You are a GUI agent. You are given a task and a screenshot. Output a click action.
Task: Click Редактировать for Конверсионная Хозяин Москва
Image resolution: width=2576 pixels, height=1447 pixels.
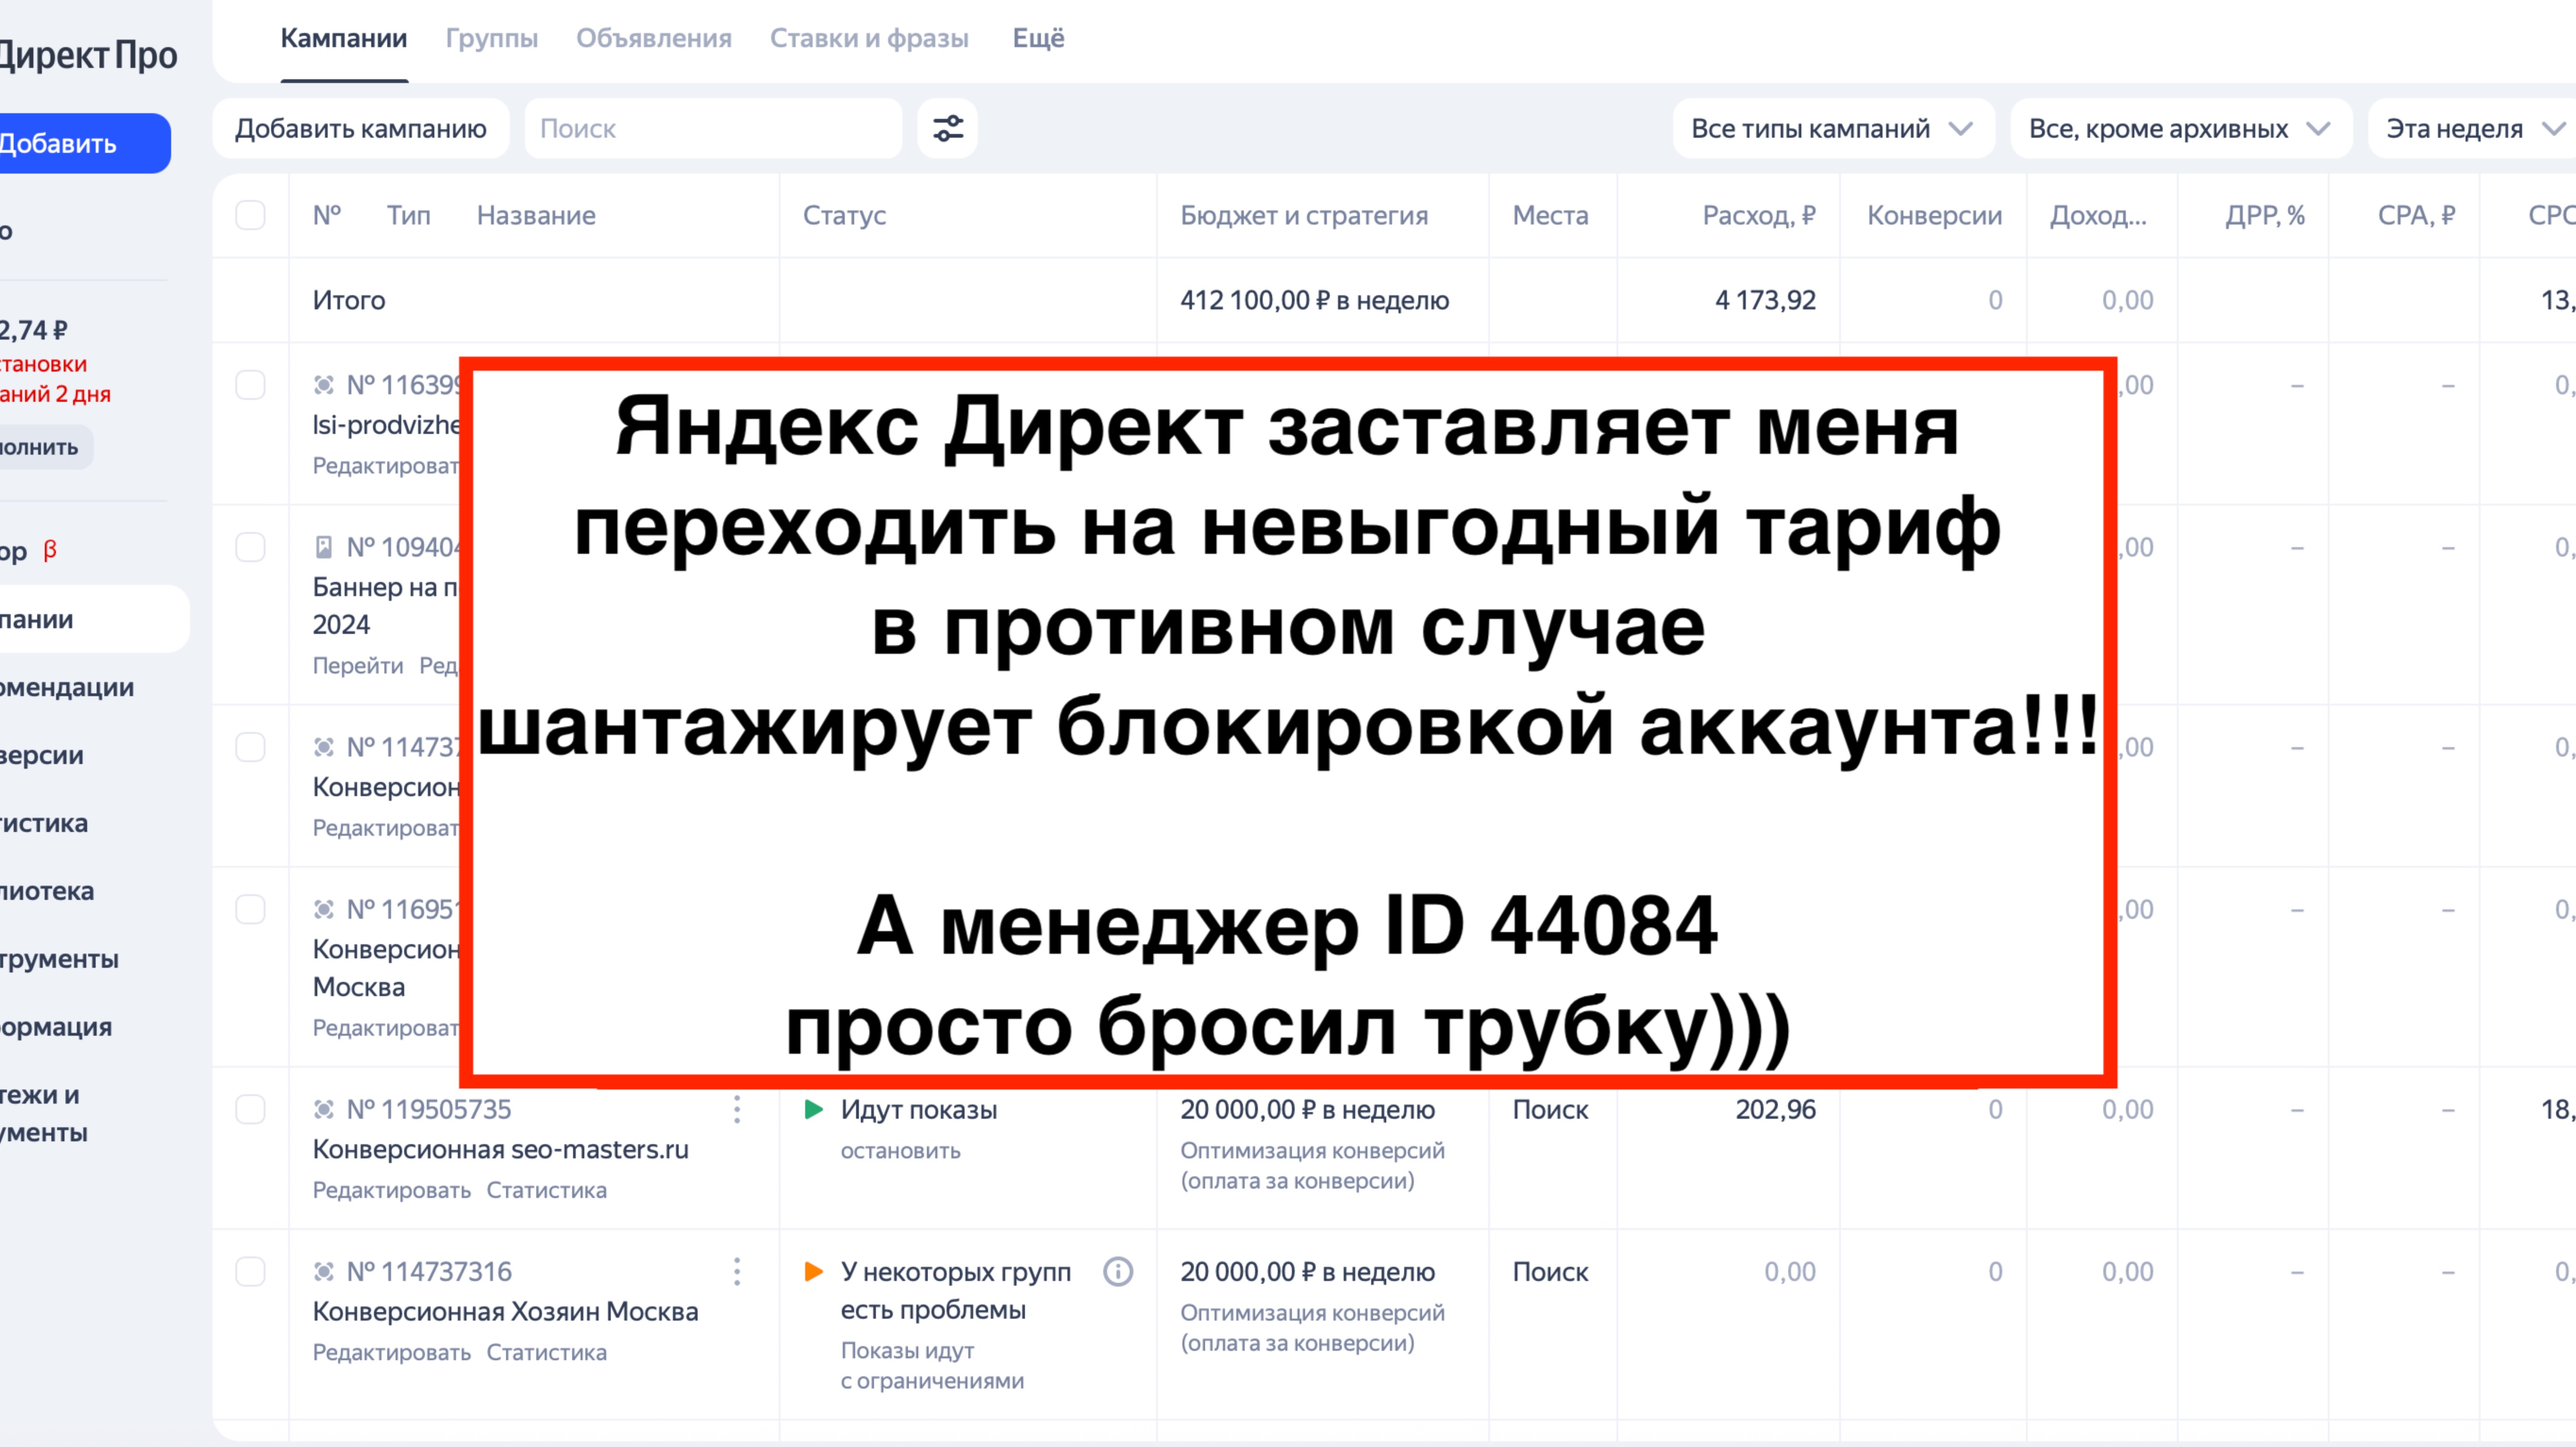coord(391,1352)
